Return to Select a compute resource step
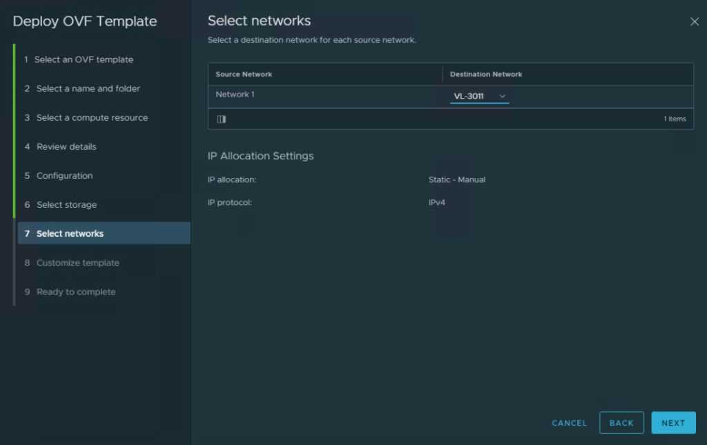This screenshot has height=445, width=707. pyautogui.click(x=92, y=118)
